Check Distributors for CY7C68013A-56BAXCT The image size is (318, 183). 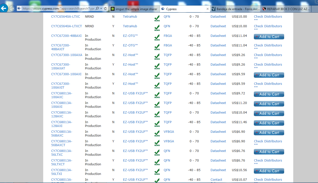pos(268,141)
